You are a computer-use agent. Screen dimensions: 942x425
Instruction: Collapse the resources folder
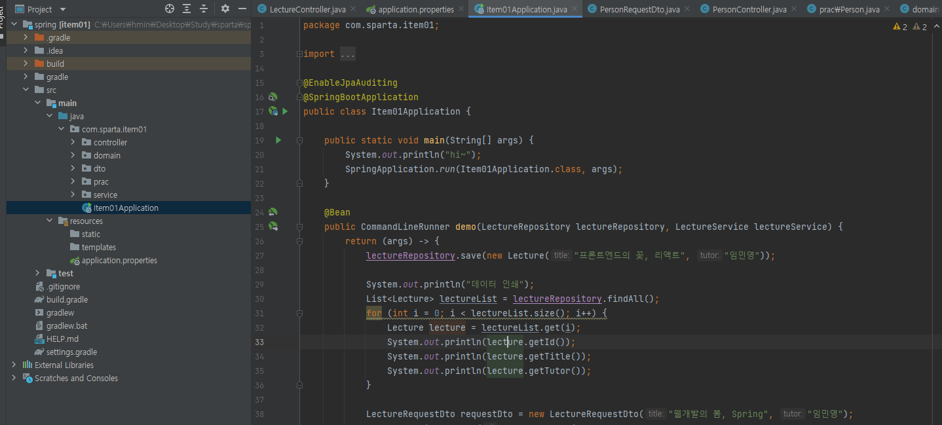(50, 221)
